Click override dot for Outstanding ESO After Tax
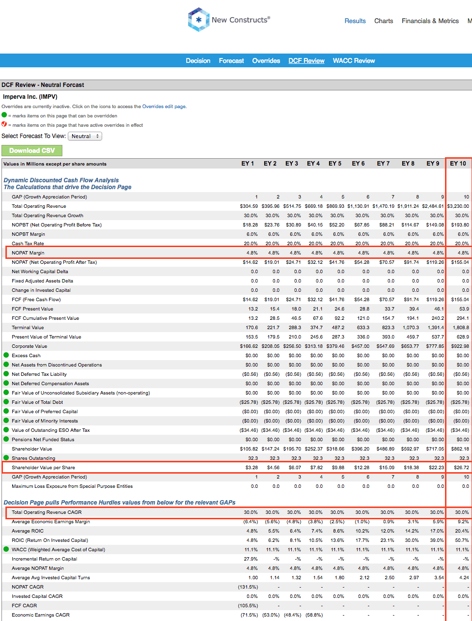The image size is (472, 621). click(6, 429)
